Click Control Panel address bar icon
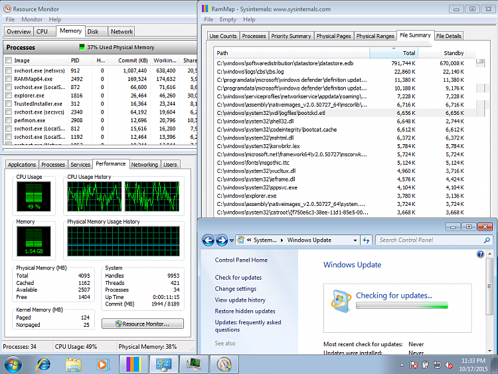 click(x=241, y=240)
